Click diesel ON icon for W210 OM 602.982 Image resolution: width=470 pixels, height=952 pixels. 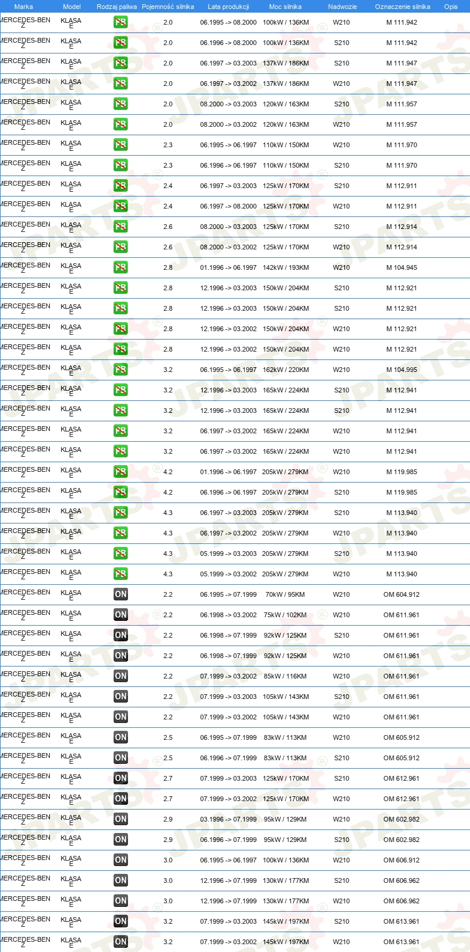121,819
